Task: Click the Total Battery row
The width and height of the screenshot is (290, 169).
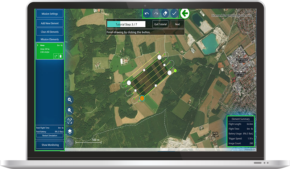Action: (50, 132)
